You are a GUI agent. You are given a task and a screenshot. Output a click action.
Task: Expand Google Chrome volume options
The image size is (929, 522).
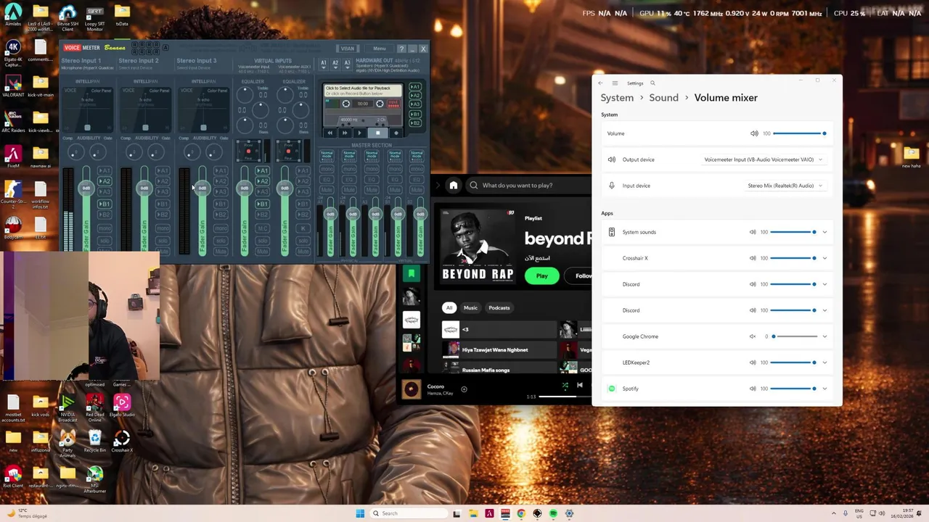pyautogui.click(x=824, y=336)
